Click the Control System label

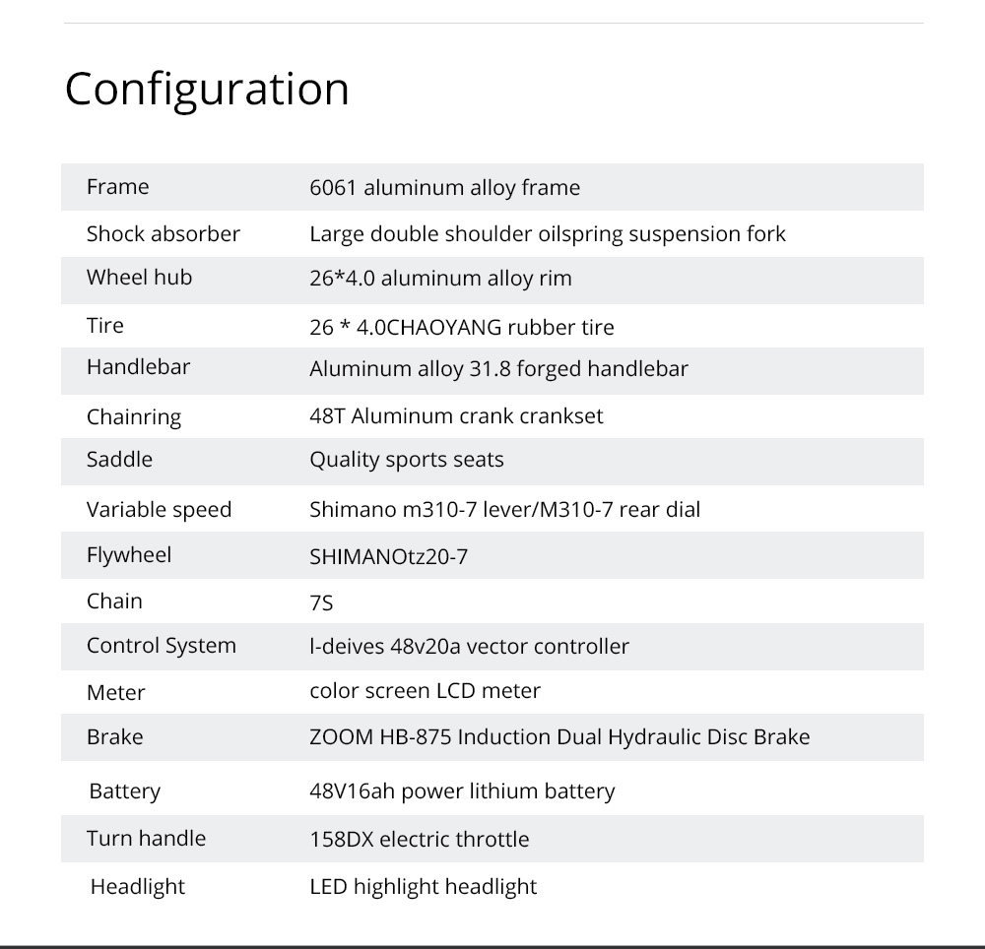(162, 645)
